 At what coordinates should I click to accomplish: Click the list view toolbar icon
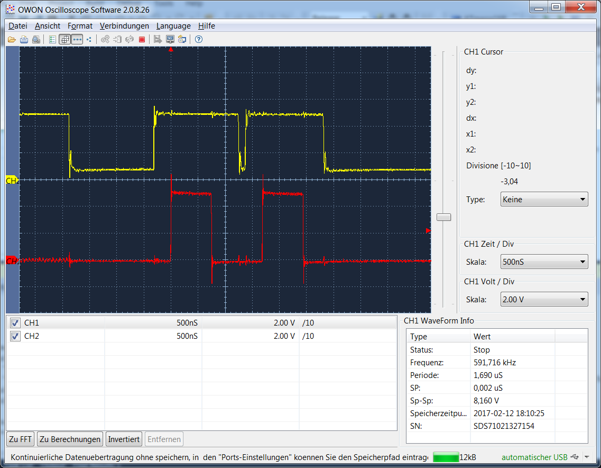52,40
